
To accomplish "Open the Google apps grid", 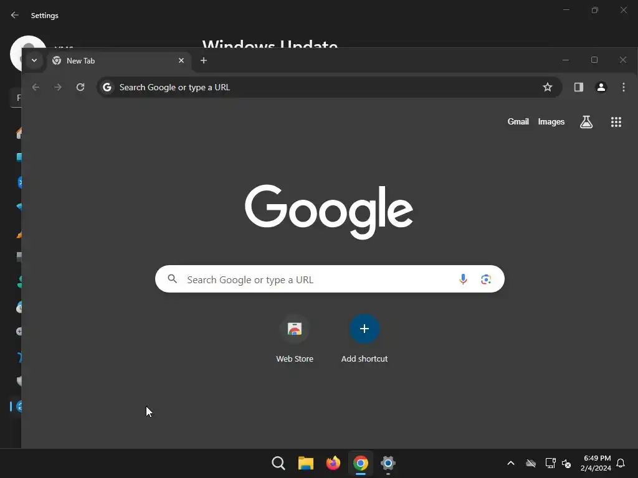I will click(x=616, y=122).
